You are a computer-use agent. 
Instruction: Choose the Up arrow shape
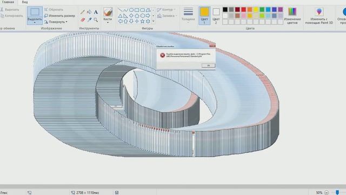pos(125,22)
